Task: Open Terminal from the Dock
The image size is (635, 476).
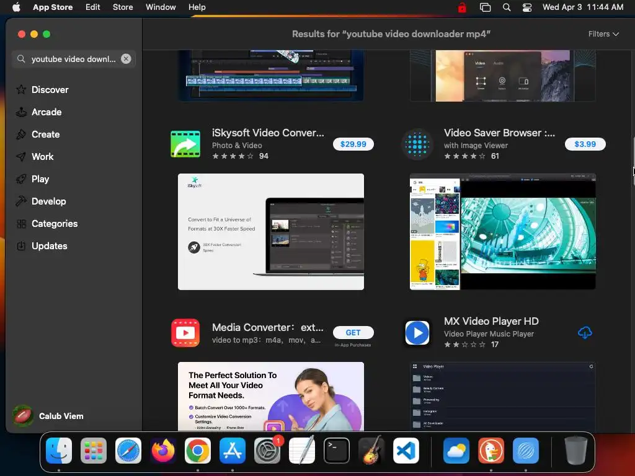Action: point(337,451)
